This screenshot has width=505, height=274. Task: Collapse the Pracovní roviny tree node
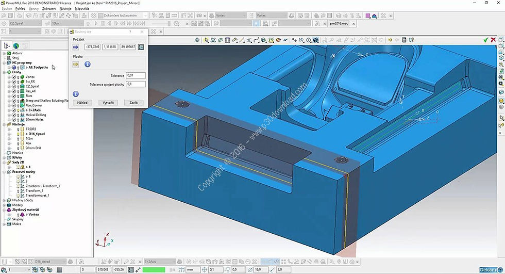point(4,172)
